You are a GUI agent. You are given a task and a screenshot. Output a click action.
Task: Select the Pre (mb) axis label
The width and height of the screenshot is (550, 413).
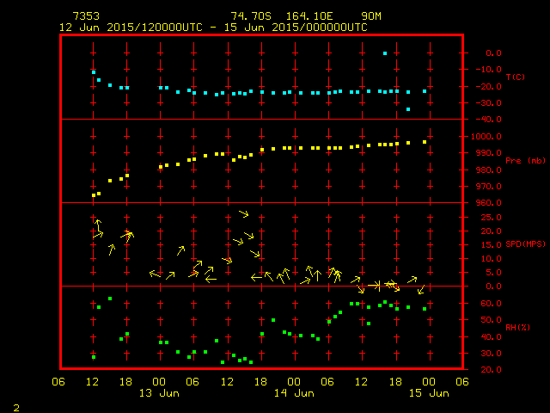pos(518,161)
